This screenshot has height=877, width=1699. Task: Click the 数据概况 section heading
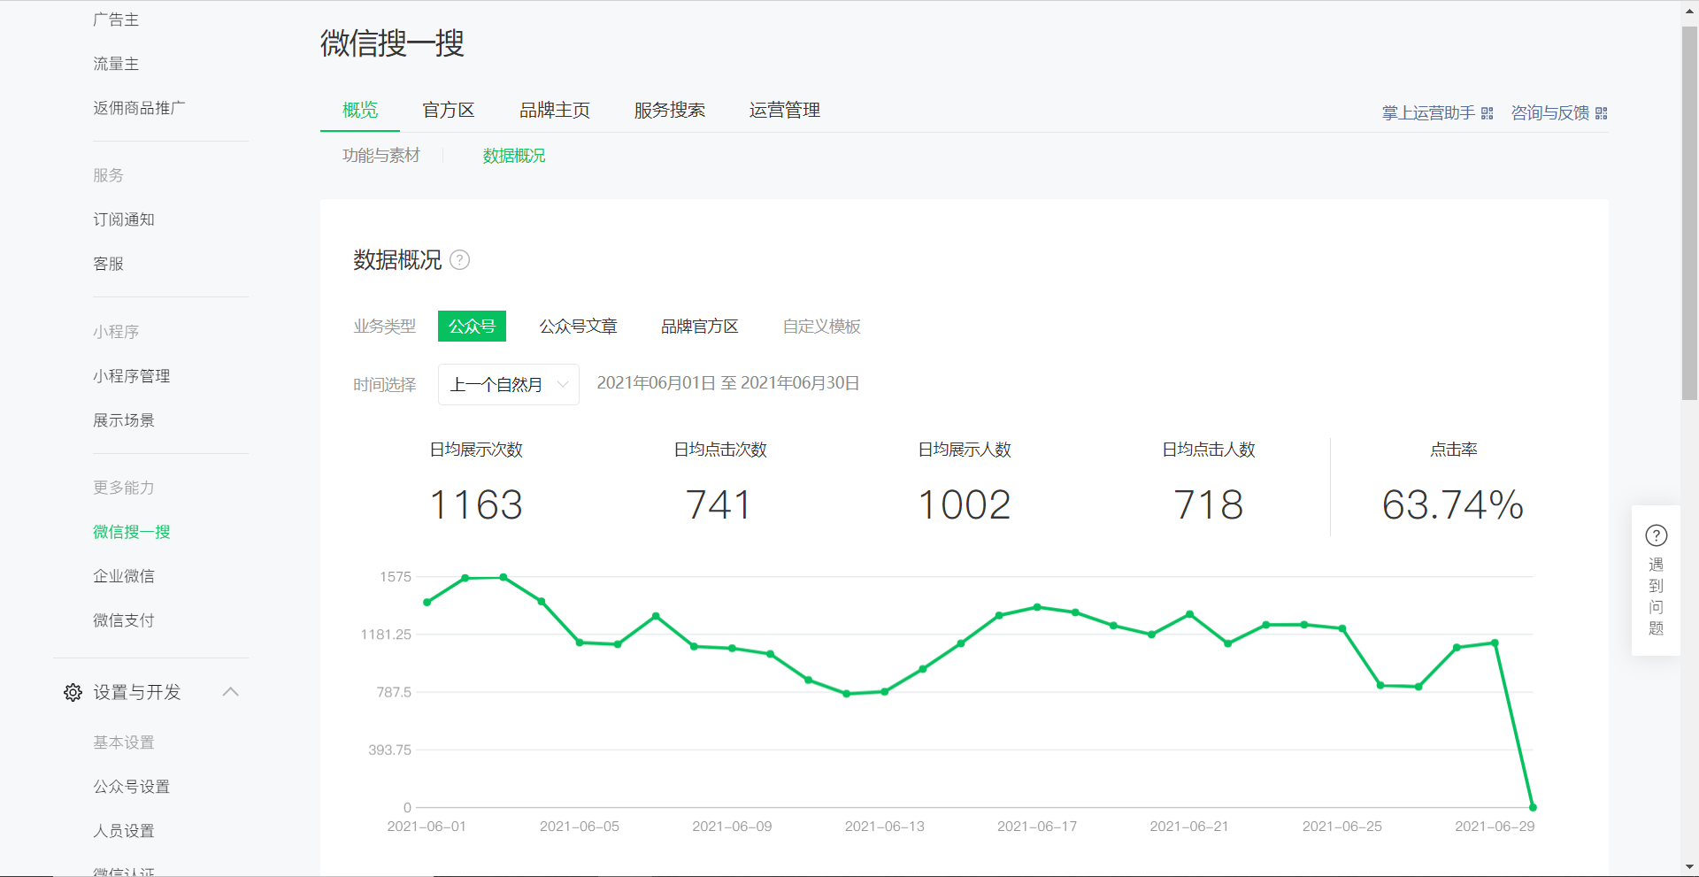point(397,260)
